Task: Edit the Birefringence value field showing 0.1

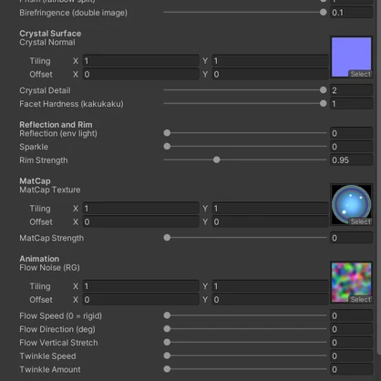Action: tap(351, 13)
